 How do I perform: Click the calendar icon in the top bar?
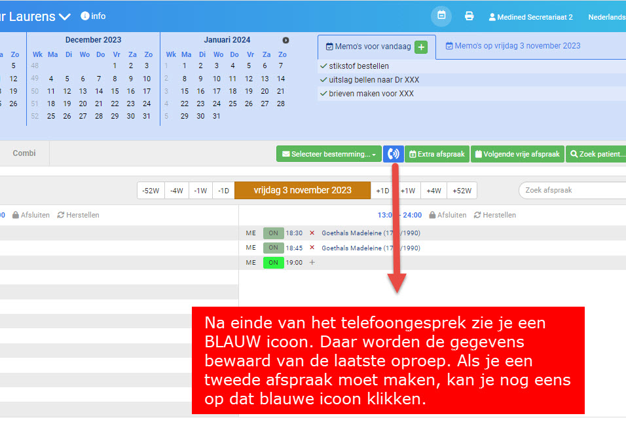[441, 16]
